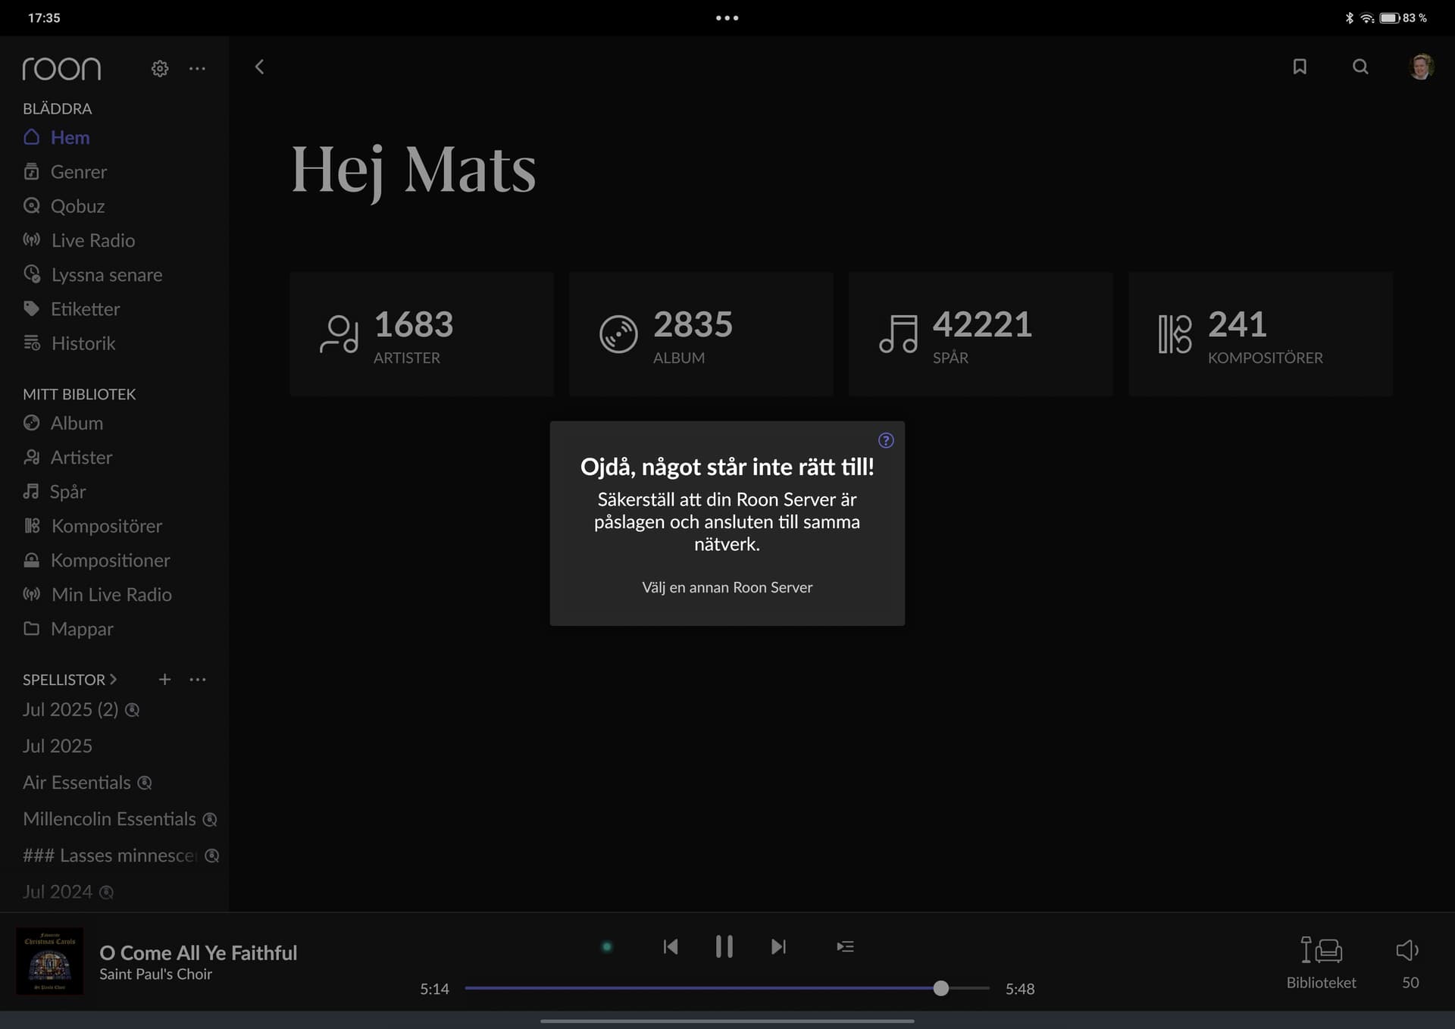Open Roon settings gear icon
This screenshot has width=1455, height=1029.
click(x=159, y=68)
